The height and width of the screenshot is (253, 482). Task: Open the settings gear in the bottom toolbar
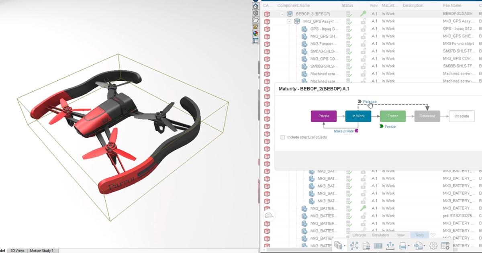click(x=433, y=246)
